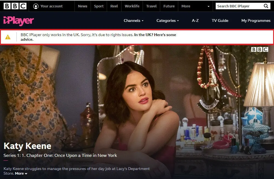
Task: Click the search magnifier icon
Action: coord(266,6)
